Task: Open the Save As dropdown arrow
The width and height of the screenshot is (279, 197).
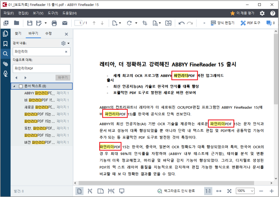Action: [46, 23]
